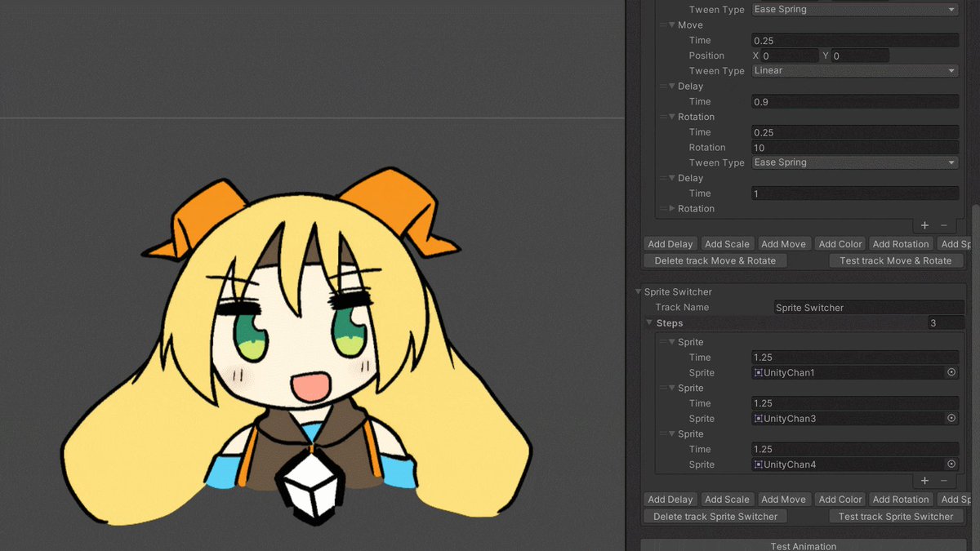Click Add Move in Move & Rotate track
Image resolution: width=980 pixels, height=551 pixels.
pos(783,244)
